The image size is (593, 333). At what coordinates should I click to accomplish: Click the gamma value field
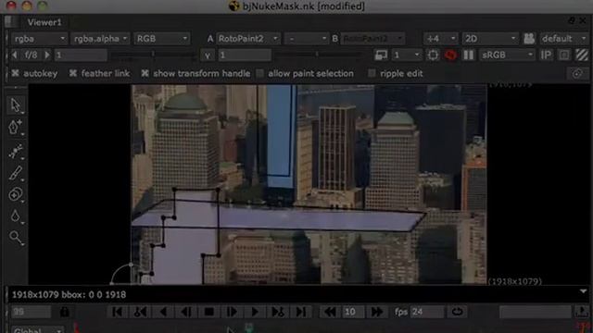[x=245, y=55]
